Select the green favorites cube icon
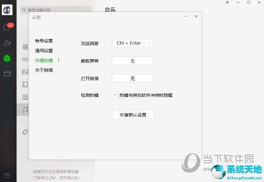 (x=7, y=58)
